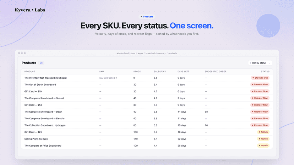The image size is (294, 165).
Task: Click Watch badge for Gift Card — $25
Action: [263, 132]
